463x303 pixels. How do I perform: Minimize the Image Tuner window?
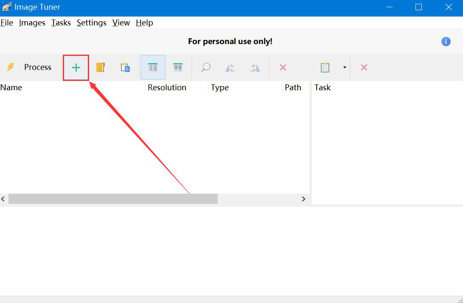[390, 7]
